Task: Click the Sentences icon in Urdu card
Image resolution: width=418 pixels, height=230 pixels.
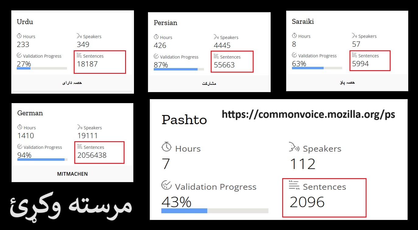Action: click(x=79, y=56)
